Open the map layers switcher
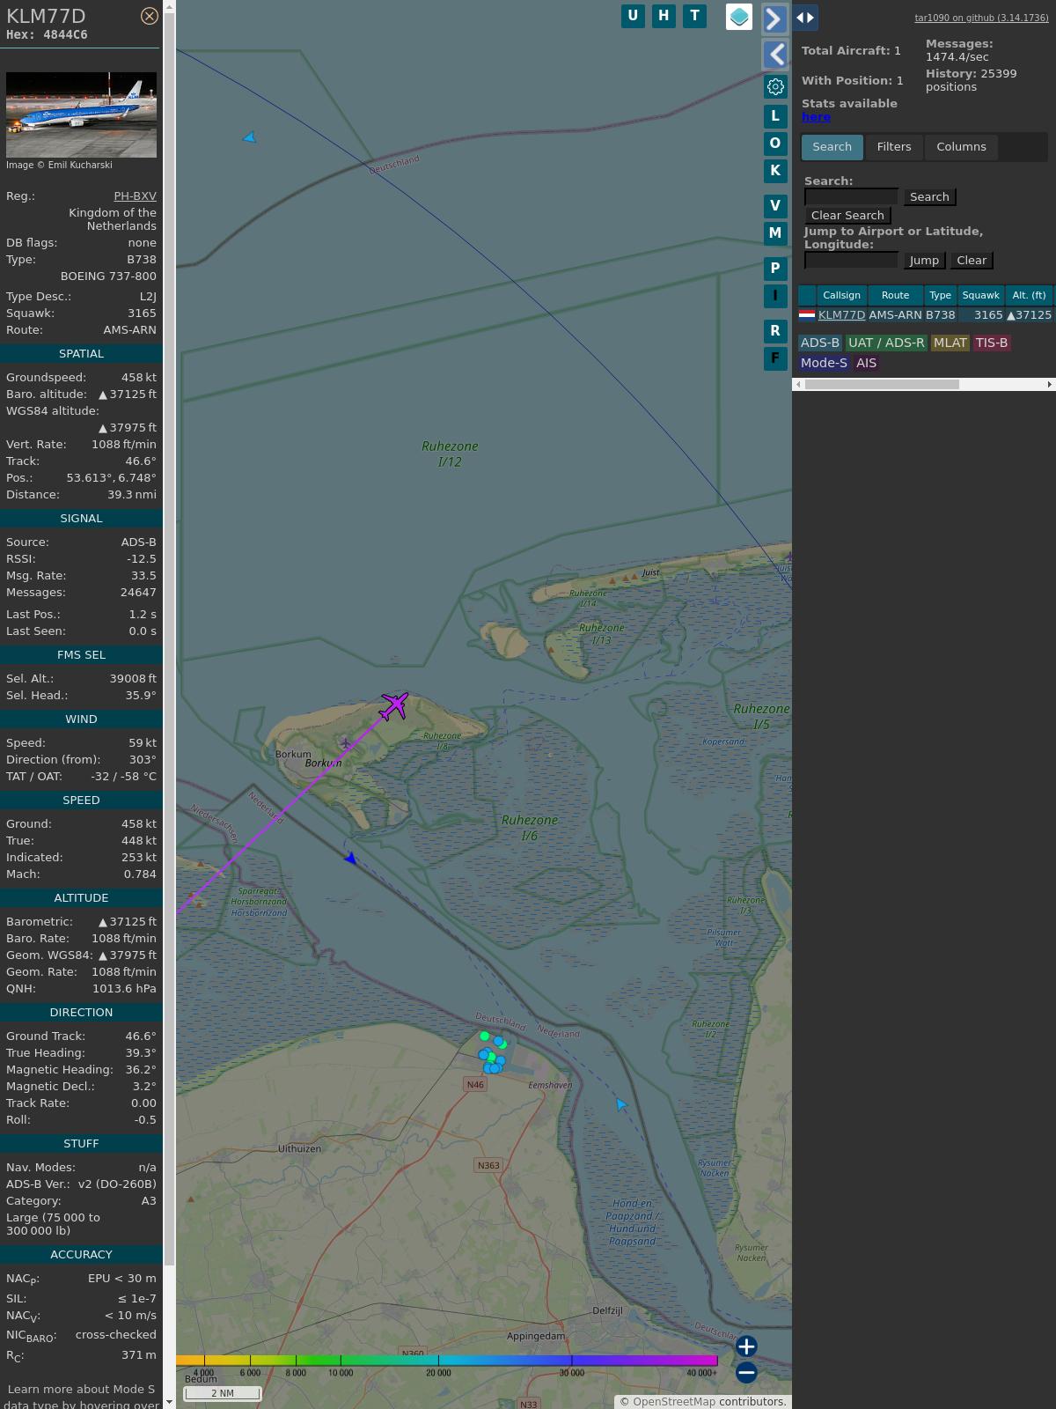Screen dimensions: 1056x1409 click(739, 17)
